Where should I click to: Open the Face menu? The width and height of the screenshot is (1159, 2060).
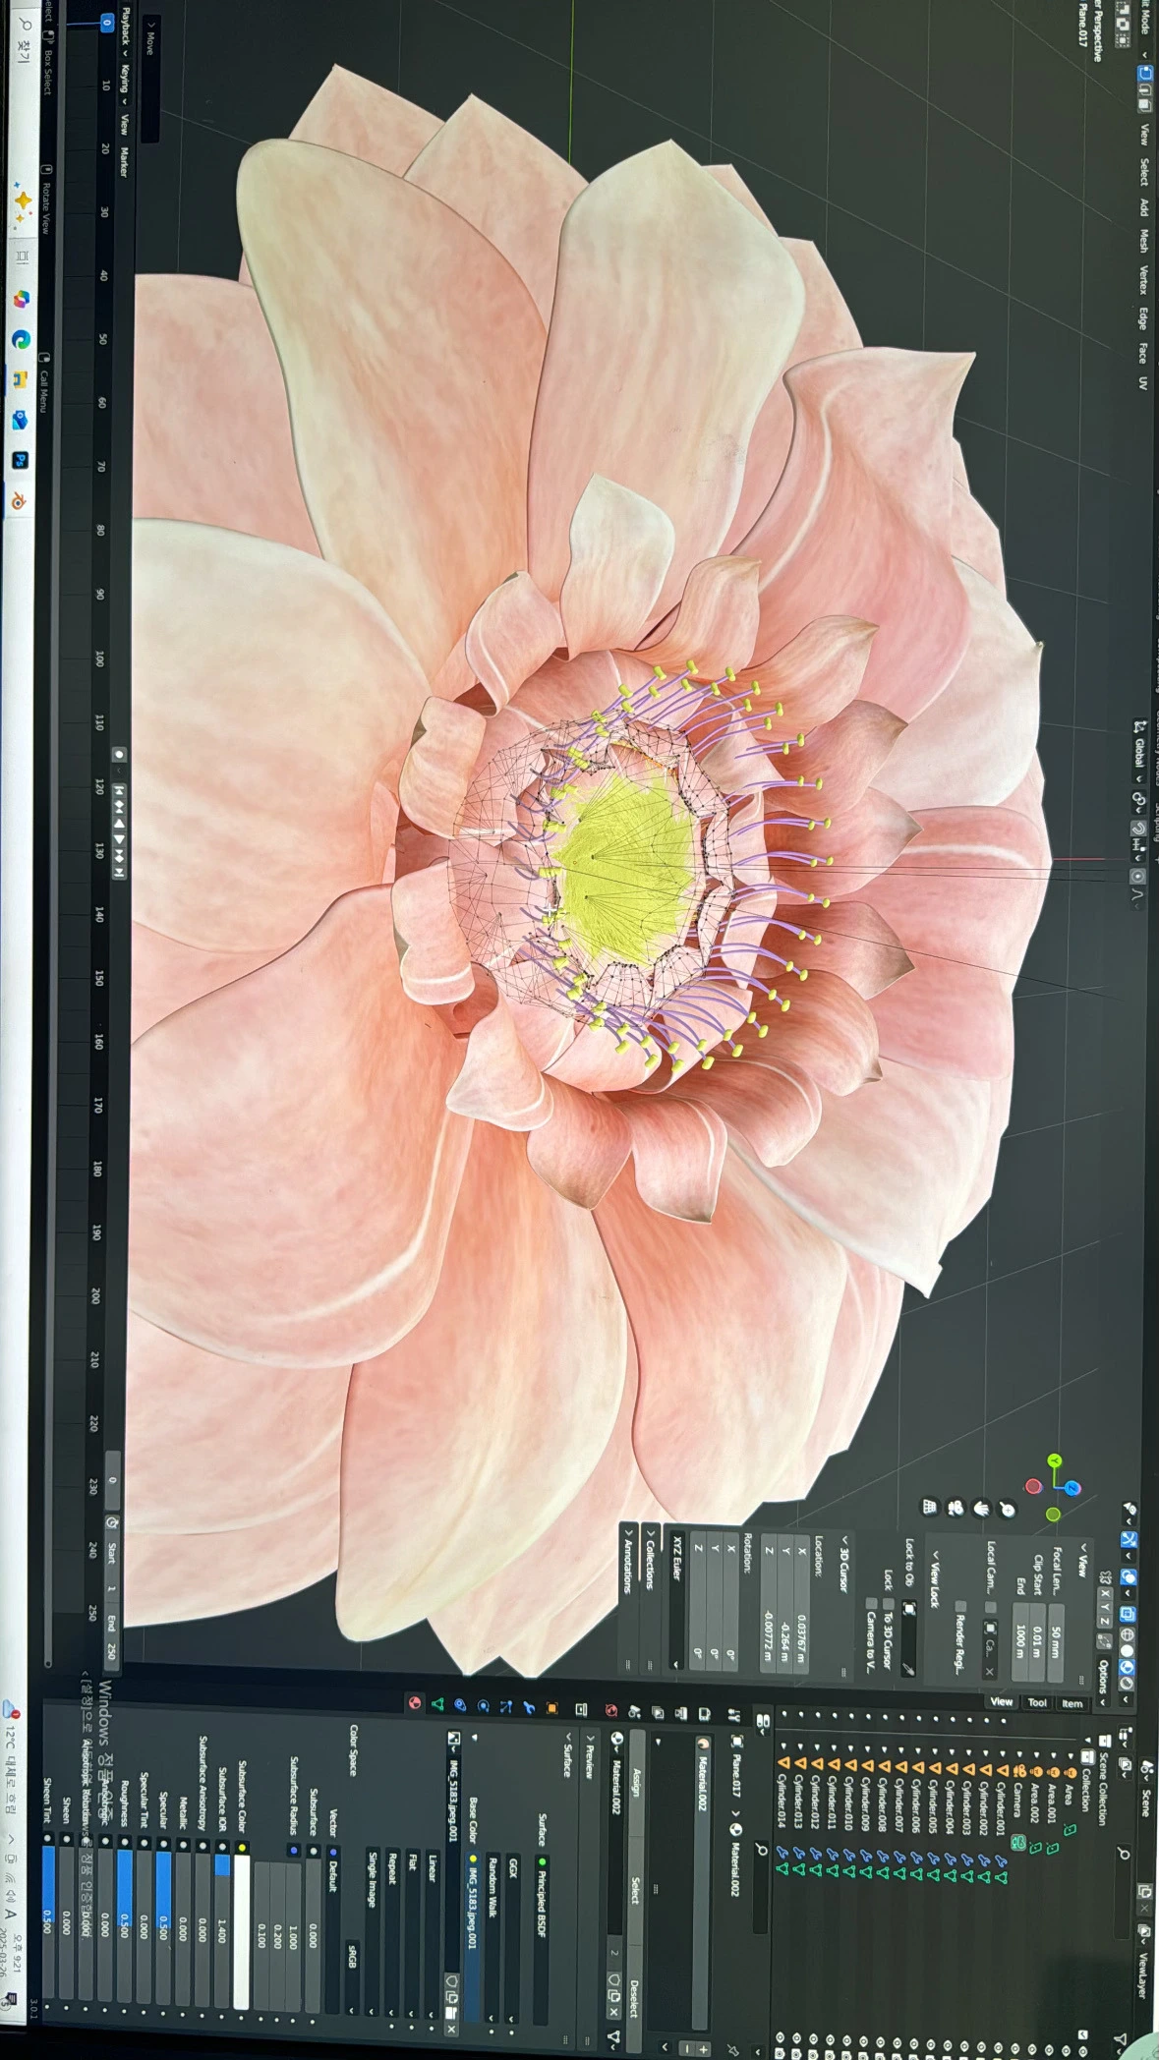tap(1143, 352)
